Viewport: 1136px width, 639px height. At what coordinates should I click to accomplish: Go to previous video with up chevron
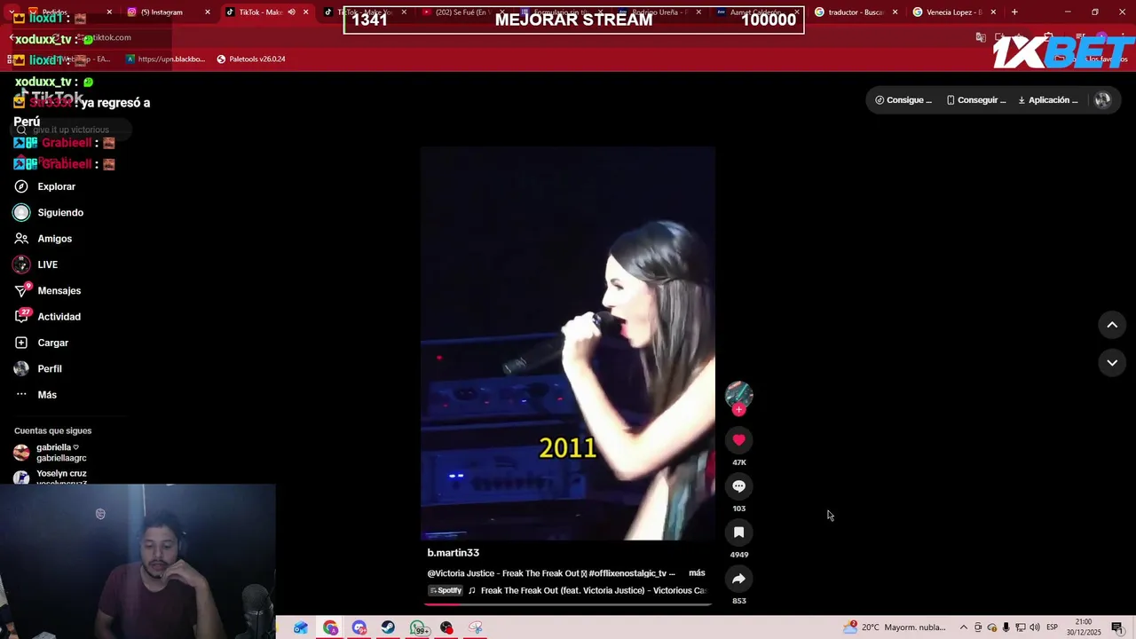(1112, 325)
